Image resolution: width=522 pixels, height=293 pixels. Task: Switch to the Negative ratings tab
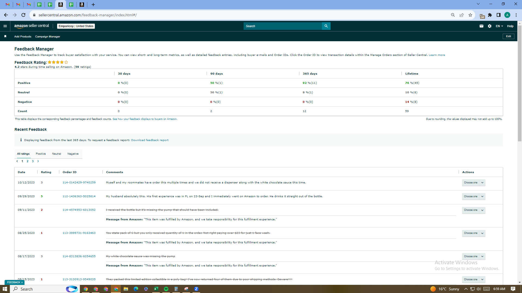[x=73, y=154]
